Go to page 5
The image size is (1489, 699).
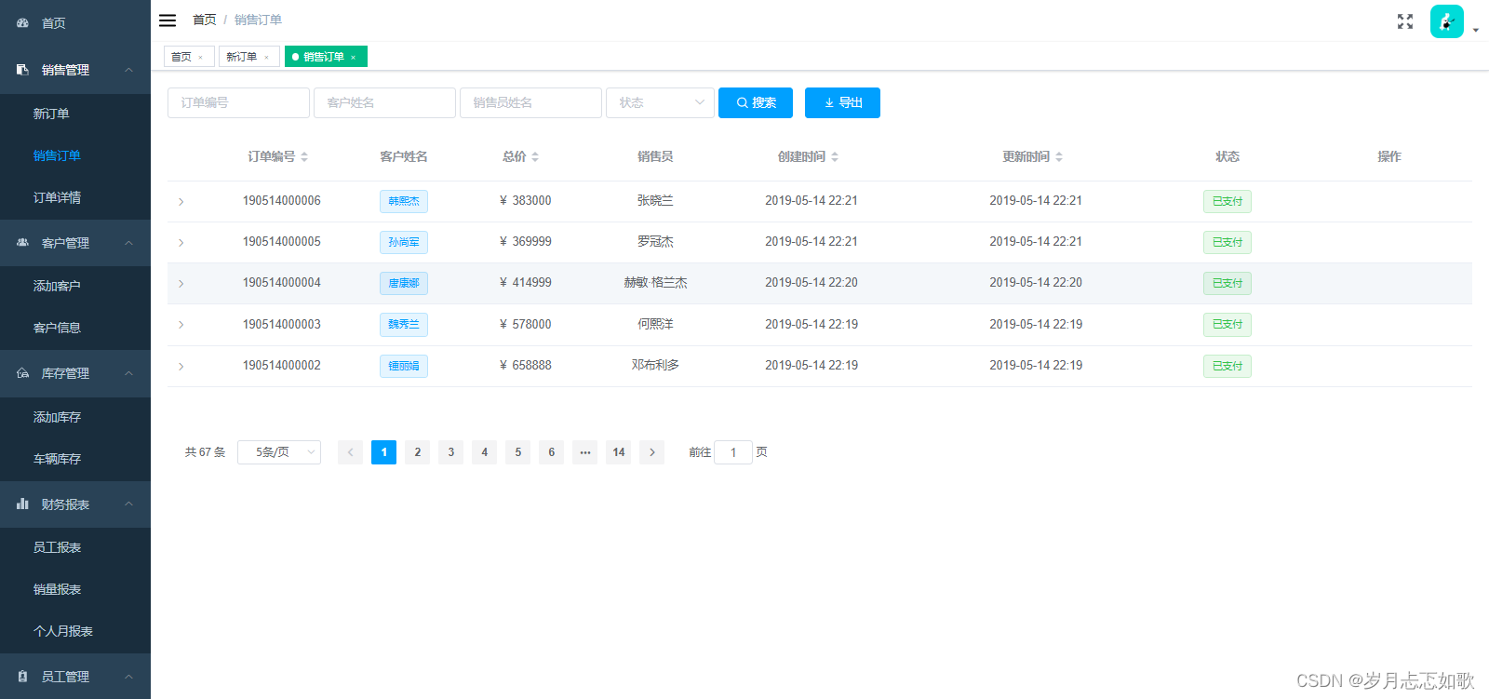(518, 452)
